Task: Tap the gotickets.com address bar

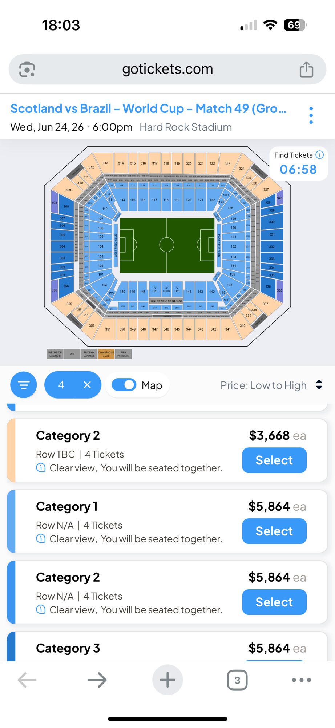Action: (x=167, y=69)
